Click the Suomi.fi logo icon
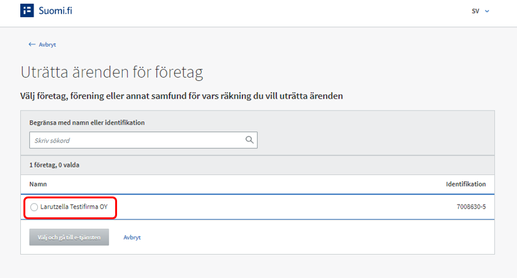Viewport: 517px width, 278px height. 27,11
